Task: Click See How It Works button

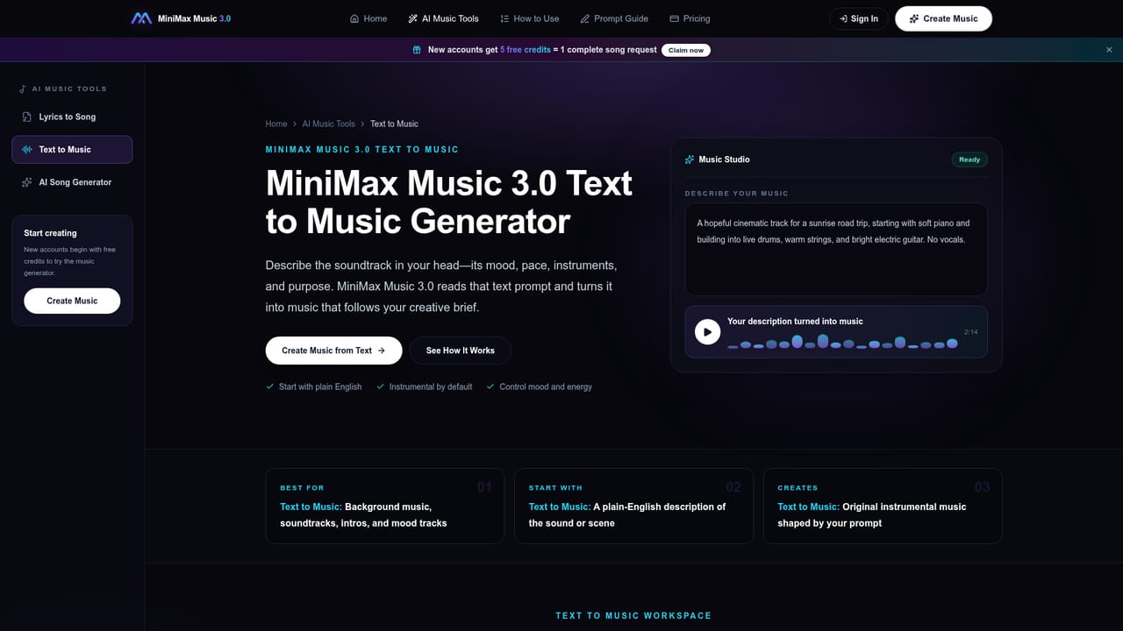Action: coord(461,351)
